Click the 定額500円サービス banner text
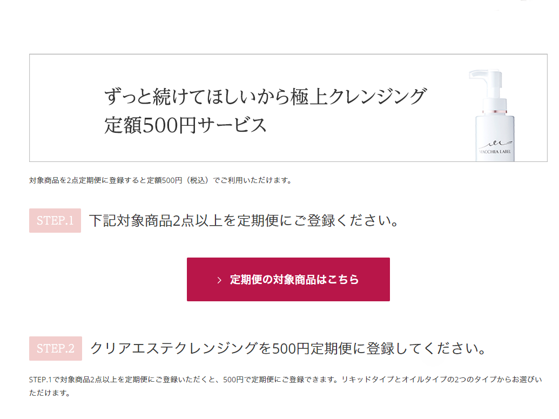 [185, 125]
